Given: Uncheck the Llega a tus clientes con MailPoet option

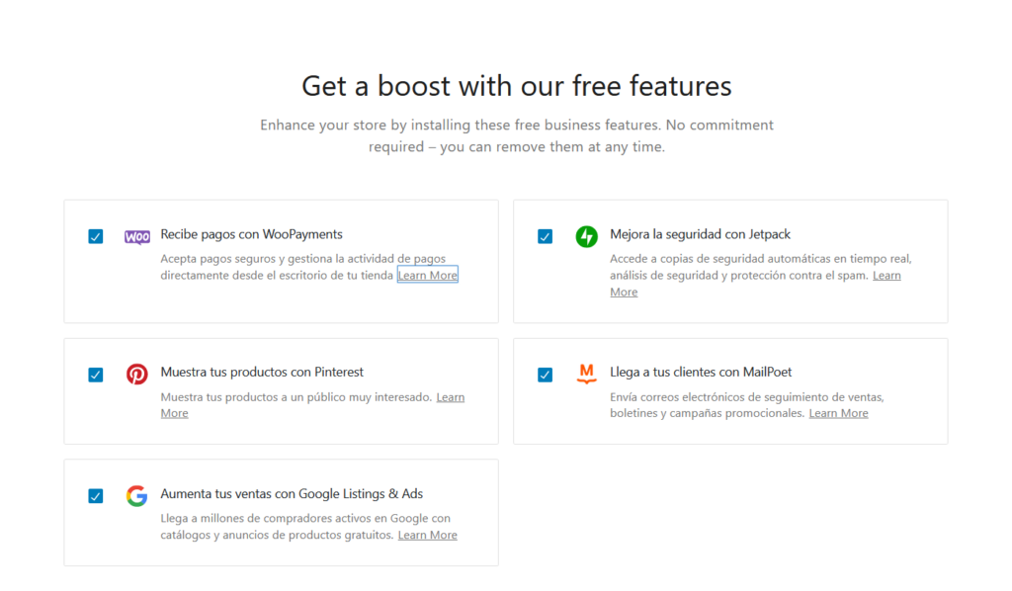Looking at the screenshot, I should (545, 375).
